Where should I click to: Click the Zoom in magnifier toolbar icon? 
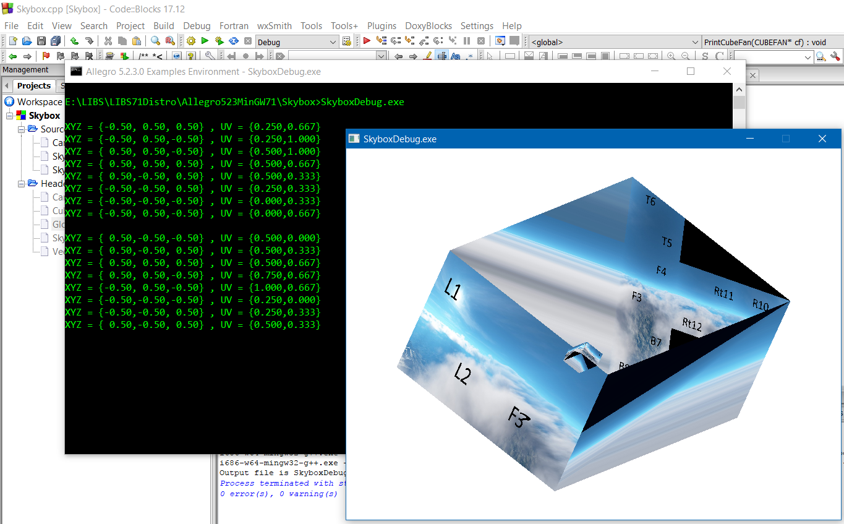[x=671, y=56]
